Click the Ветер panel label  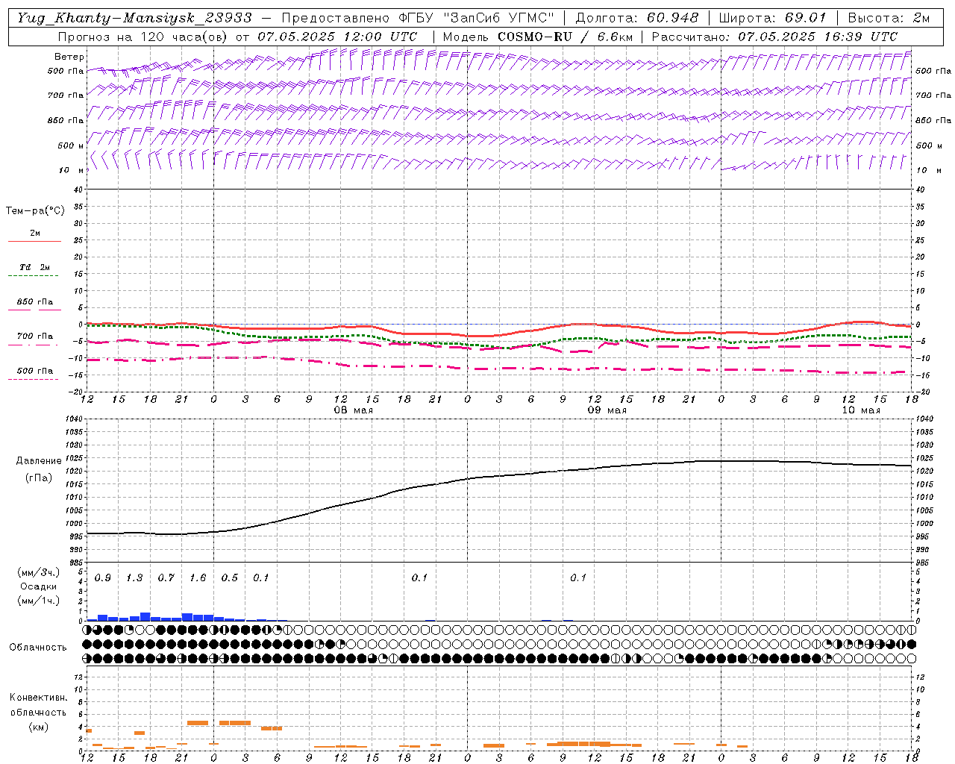point(69,57)
